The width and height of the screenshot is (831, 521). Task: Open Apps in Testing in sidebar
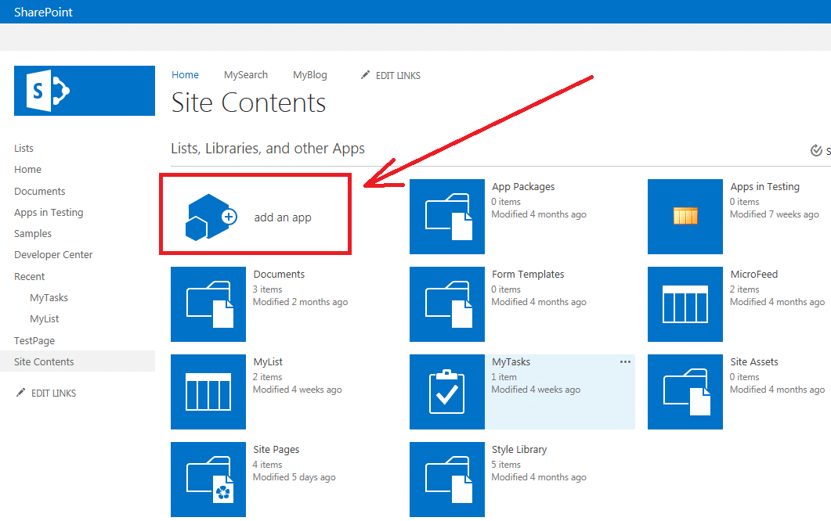[49, 212]
